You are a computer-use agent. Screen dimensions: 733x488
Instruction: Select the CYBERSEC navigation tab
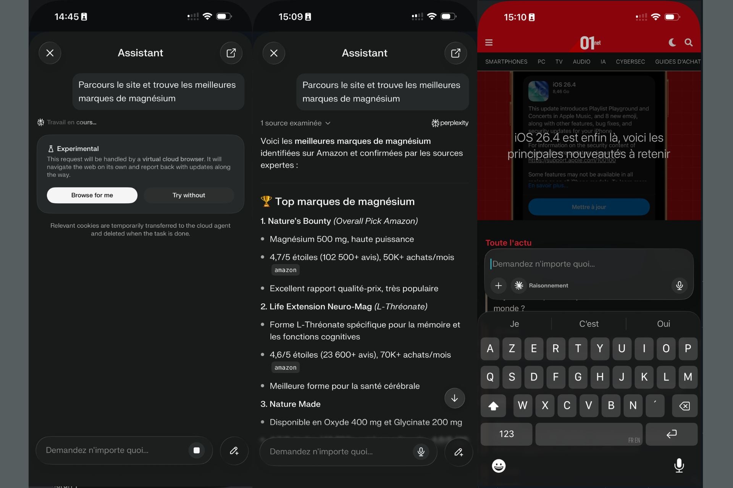[630, 62]
